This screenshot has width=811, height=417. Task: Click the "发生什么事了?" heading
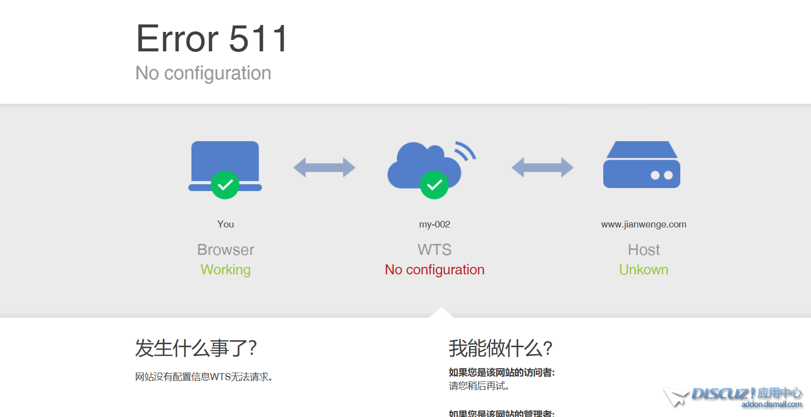(x=196, y=348)
